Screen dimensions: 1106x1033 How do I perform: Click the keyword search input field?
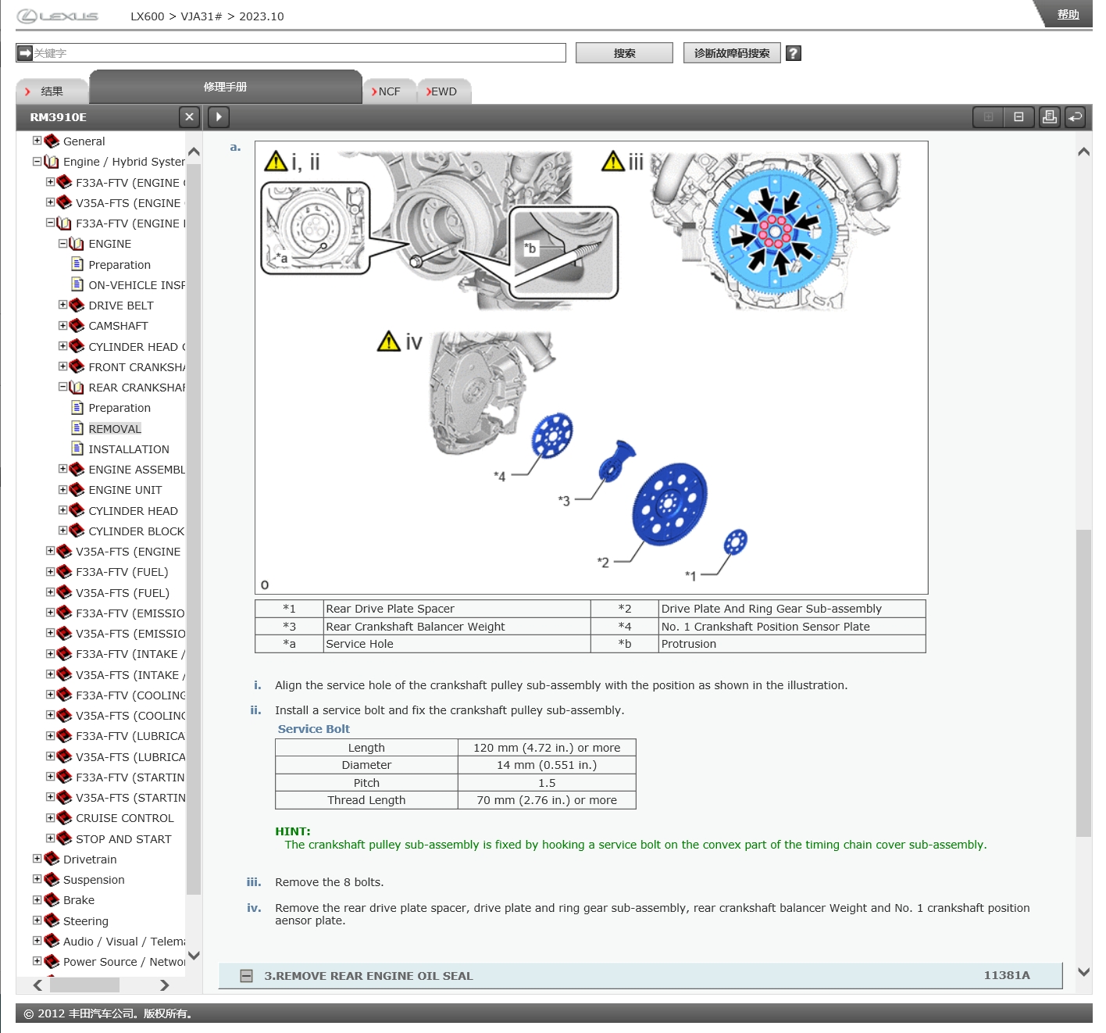click(297, 53)
